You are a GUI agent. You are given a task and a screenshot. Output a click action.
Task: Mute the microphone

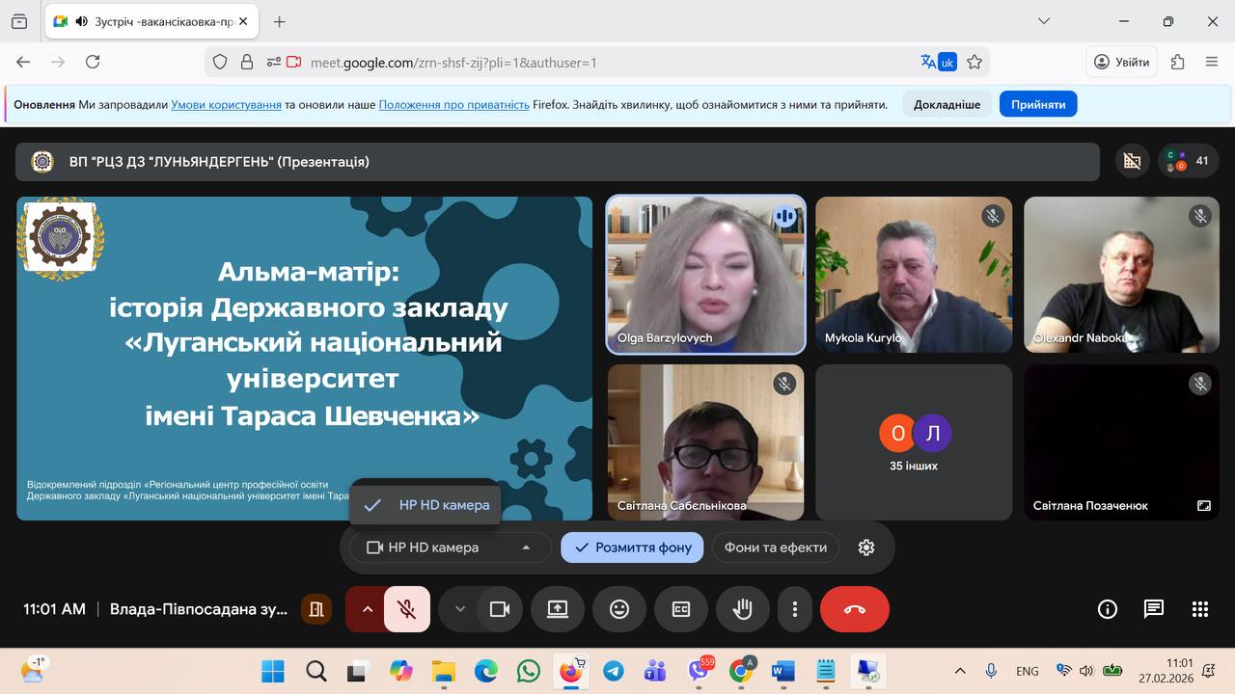(405, 609)
